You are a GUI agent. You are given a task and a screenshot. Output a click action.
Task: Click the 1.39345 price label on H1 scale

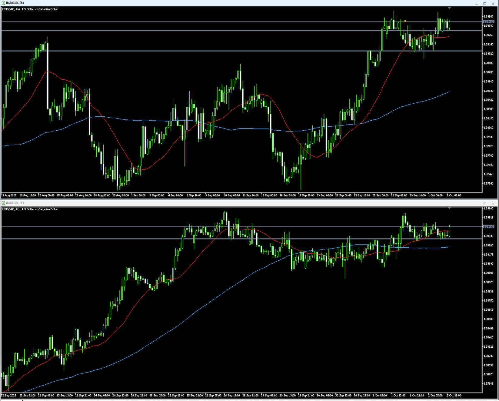pos(489,236)
